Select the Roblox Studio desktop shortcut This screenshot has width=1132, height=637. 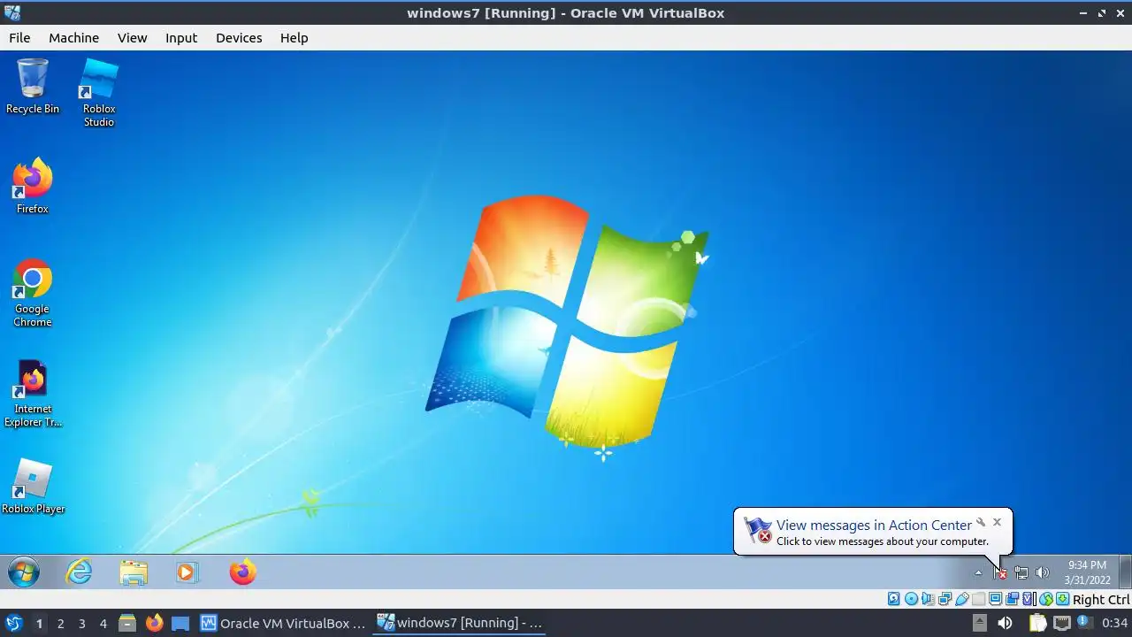tap(99, 92)
